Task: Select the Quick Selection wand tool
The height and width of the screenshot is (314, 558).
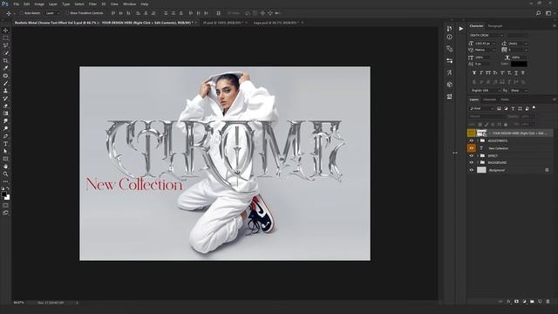Action: (6, 53)
